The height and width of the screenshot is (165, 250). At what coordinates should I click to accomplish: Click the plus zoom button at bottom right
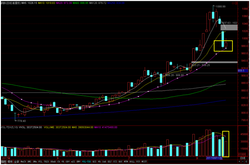point(239,161)
